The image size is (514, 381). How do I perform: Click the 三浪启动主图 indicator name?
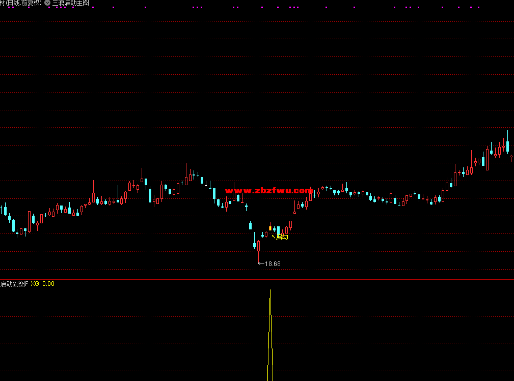71,3
